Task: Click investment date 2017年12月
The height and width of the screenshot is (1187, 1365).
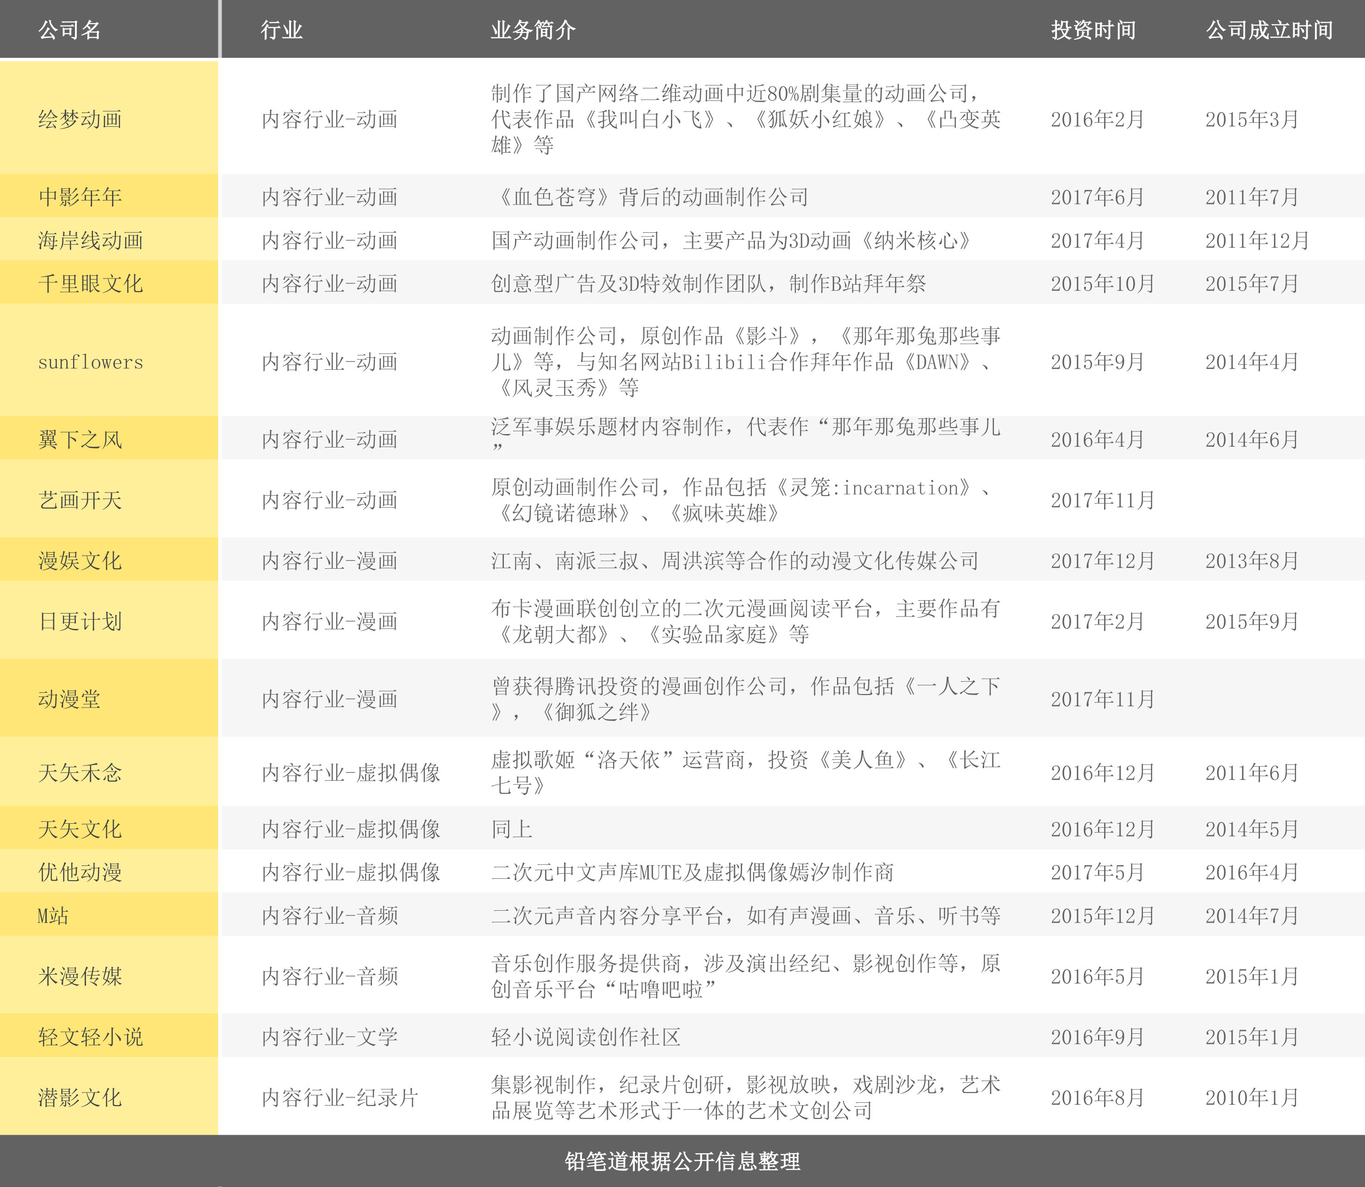Action: (1103, 561)
